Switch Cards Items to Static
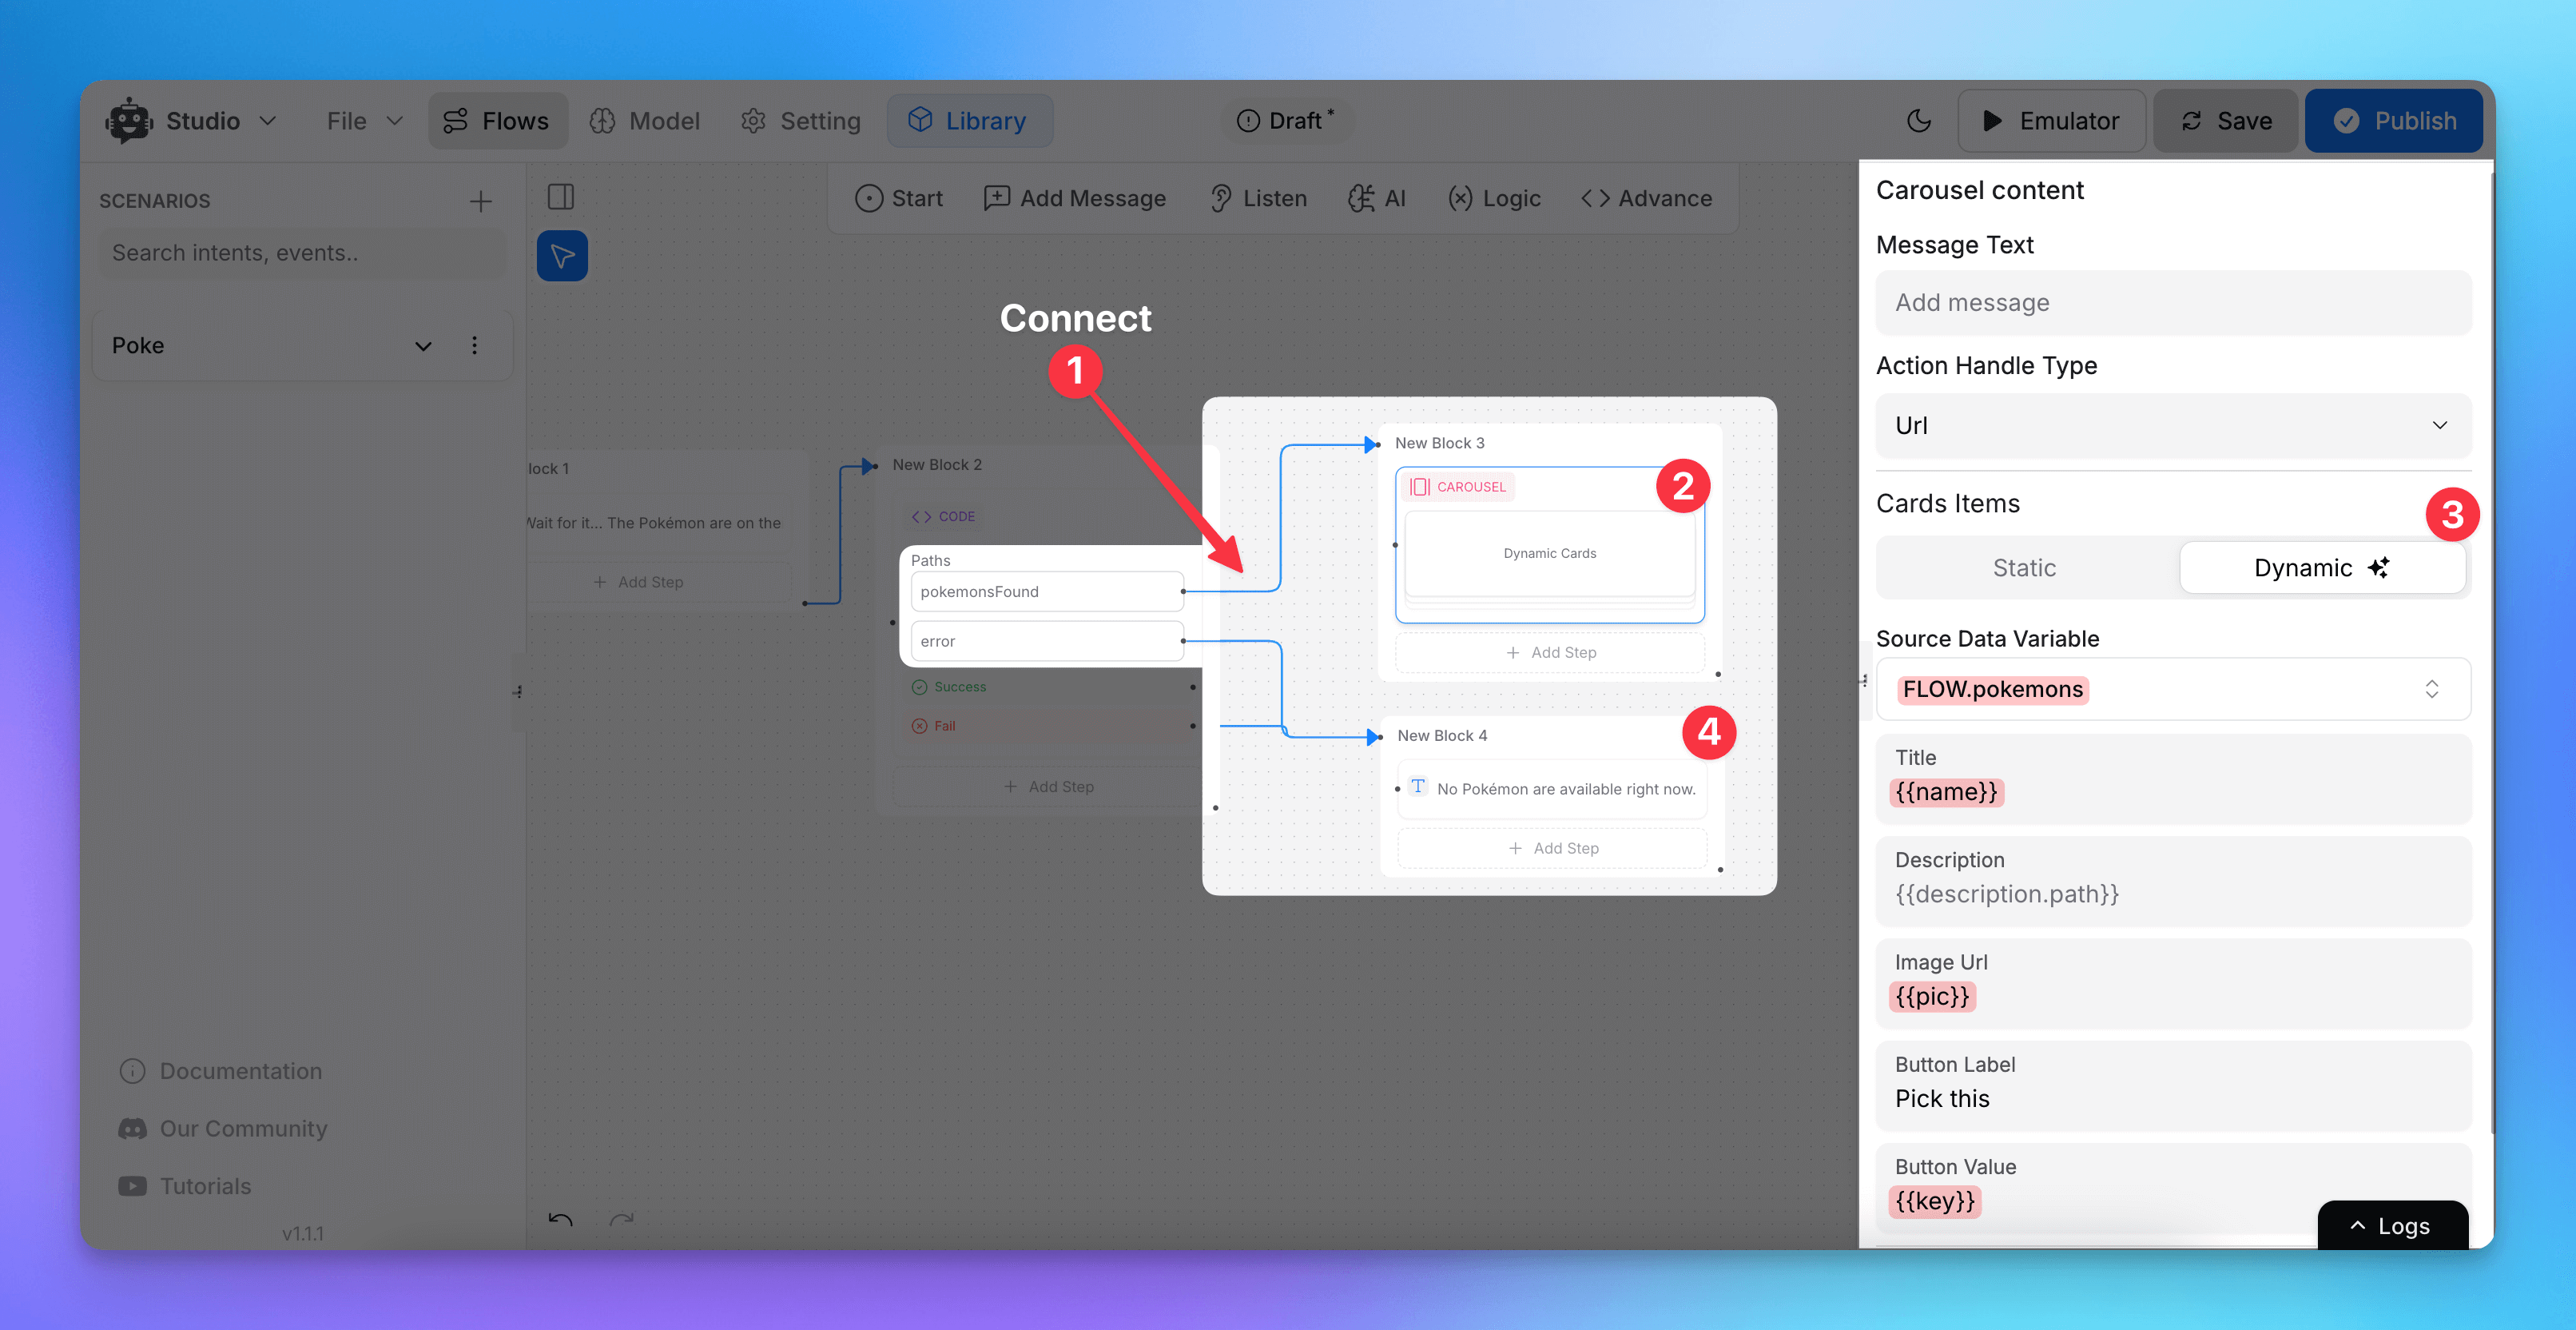Image resolution: width=2576 pixels, height=1330 pixels. pyautogui.click(x=2024, y=568)
